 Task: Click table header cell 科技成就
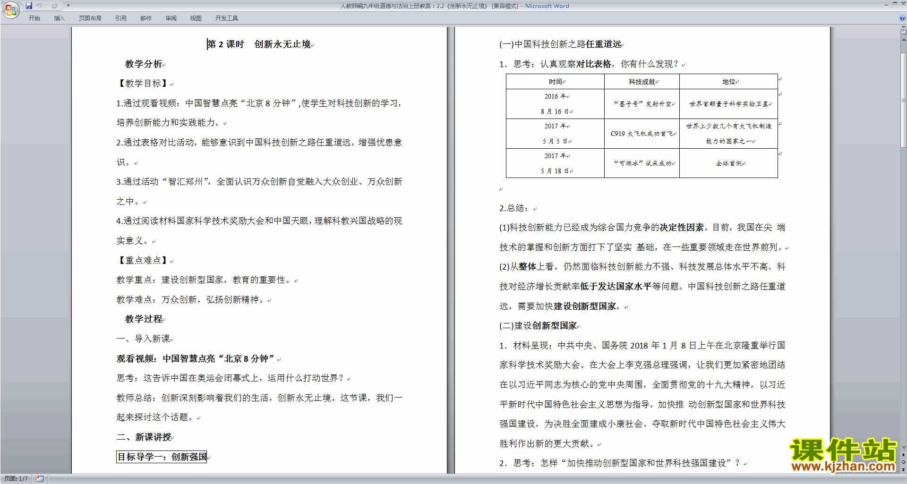point(642,82)
